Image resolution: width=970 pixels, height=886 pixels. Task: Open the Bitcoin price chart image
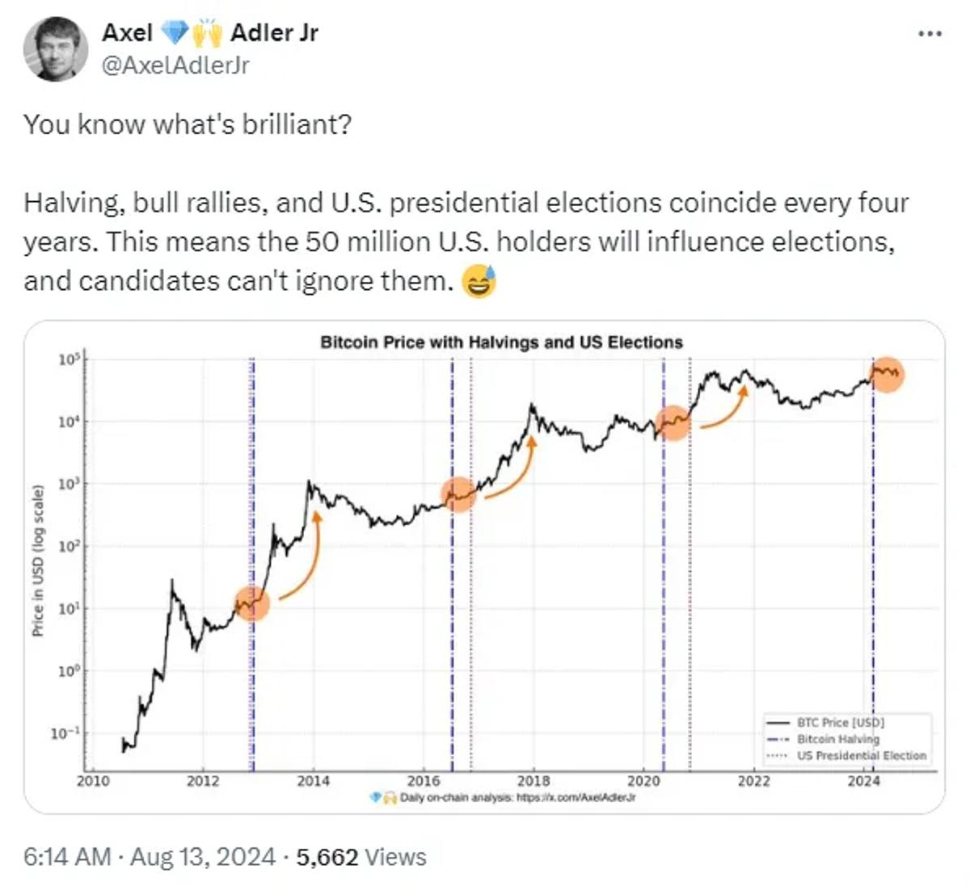coord(484,566)
